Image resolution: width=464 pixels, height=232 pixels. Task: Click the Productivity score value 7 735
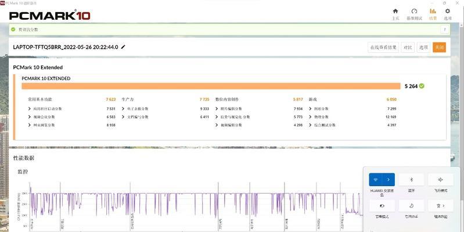[x=204, y=100]
